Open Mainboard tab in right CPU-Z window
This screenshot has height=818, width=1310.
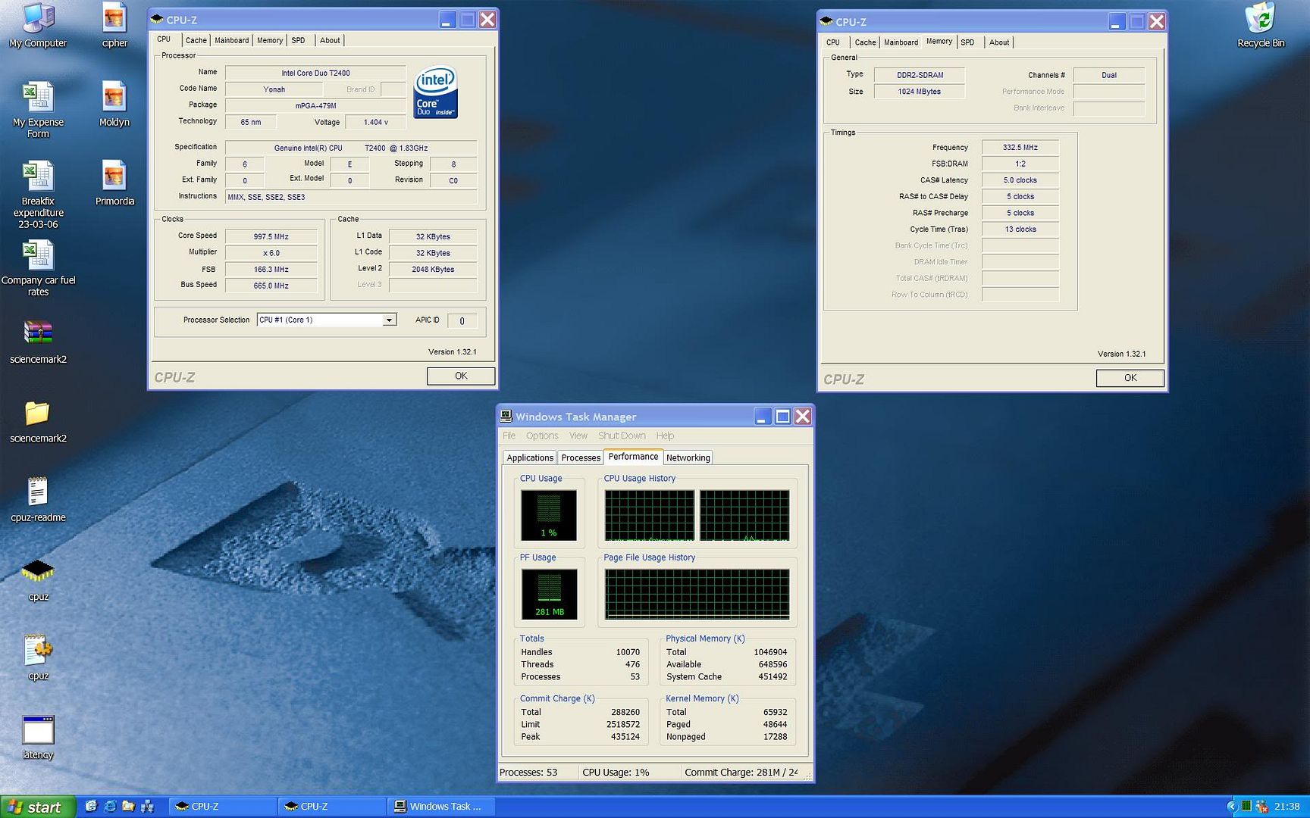click(x=901, y=42)
